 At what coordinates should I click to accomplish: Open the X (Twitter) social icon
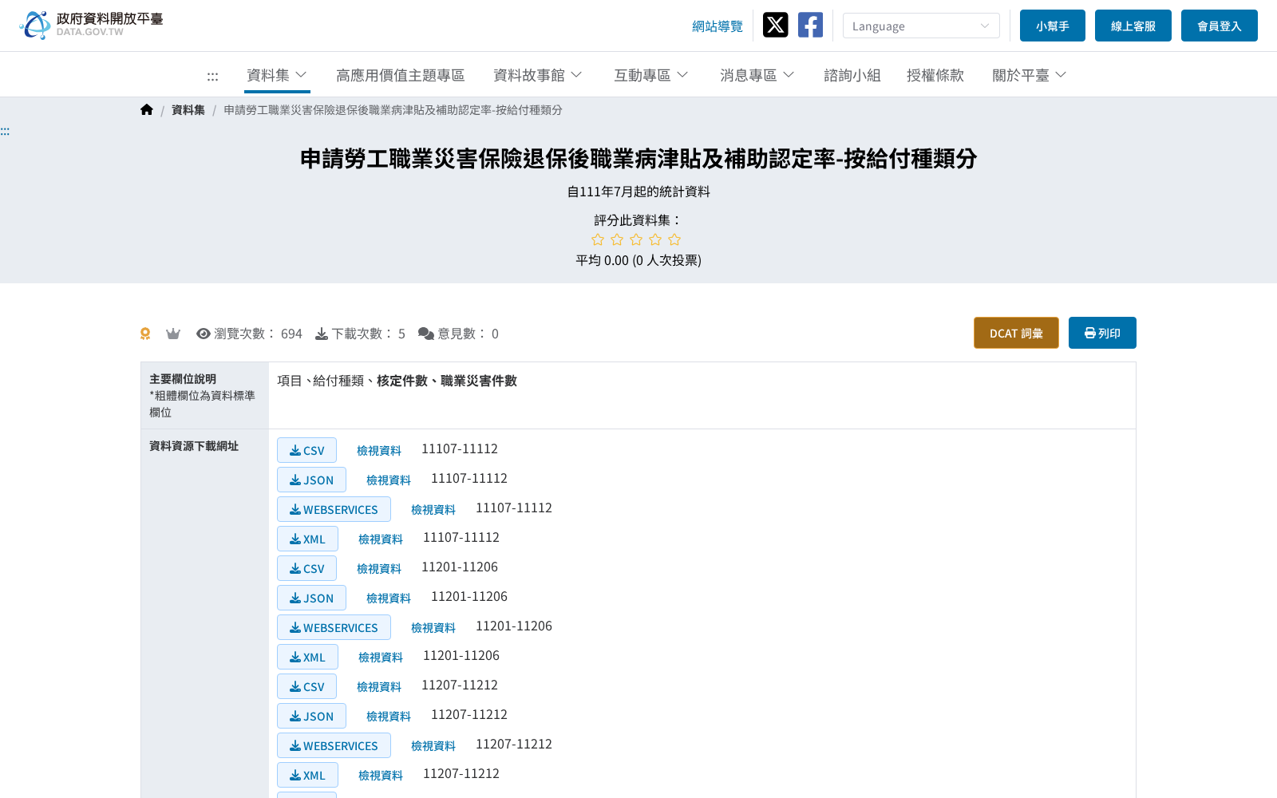[x=775, y=25]
